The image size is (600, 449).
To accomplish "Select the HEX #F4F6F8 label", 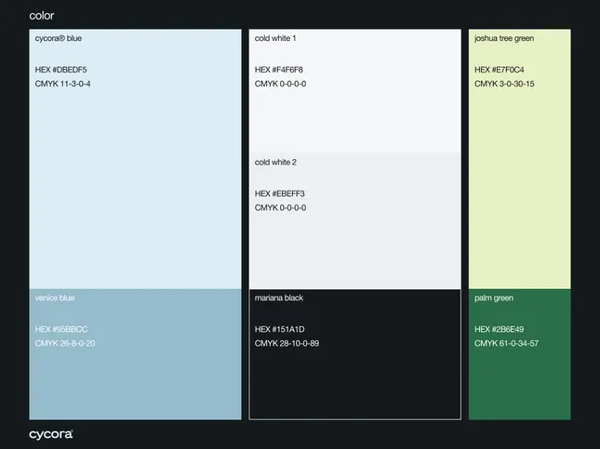I will [278, 70].
